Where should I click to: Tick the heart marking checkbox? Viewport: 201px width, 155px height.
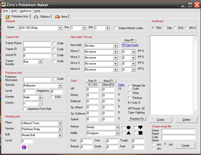tap(135, 128)
